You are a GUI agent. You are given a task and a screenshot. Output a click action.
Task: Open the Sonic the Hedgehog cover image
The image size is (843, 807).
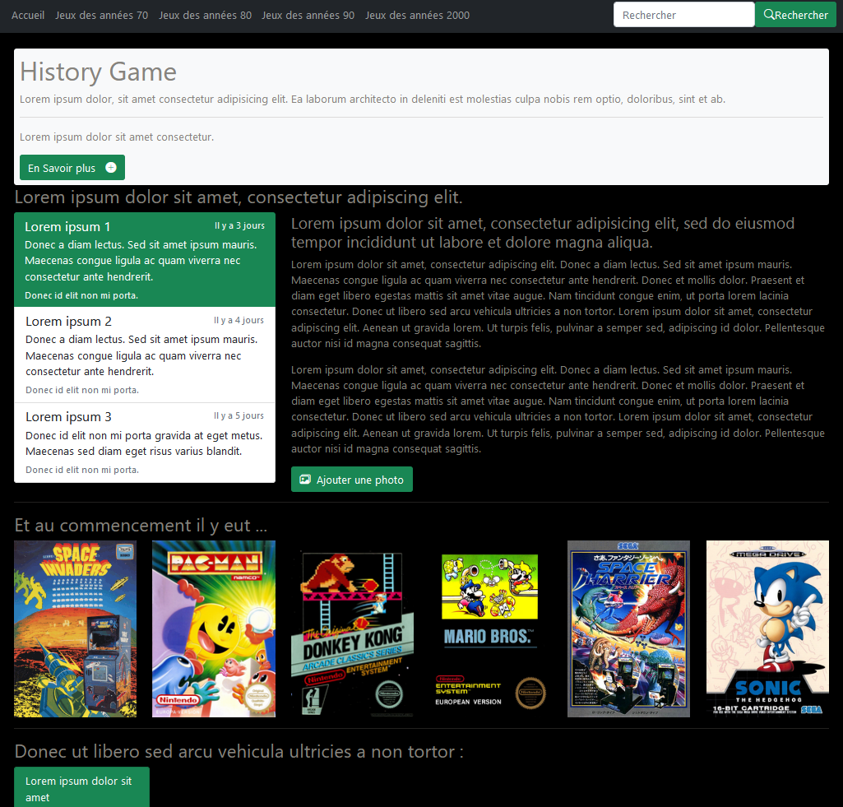click(767, 629)
